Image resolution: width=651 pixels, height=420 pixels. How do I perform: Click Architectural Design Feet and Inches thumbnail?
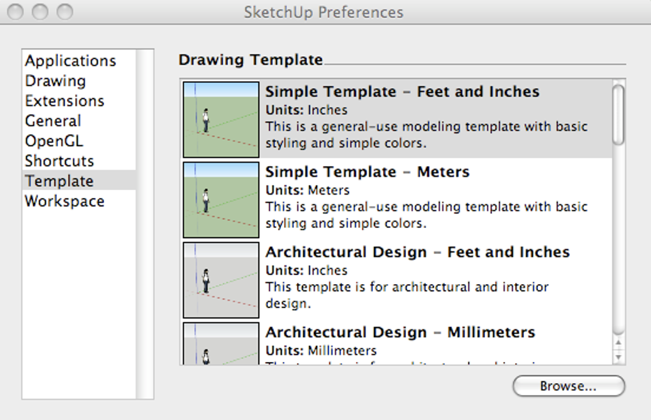click(221, 280)
